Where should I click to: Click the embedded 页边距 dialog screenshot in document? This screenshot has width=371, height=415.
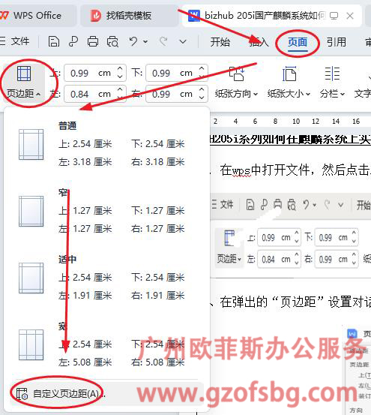[358, 371]
